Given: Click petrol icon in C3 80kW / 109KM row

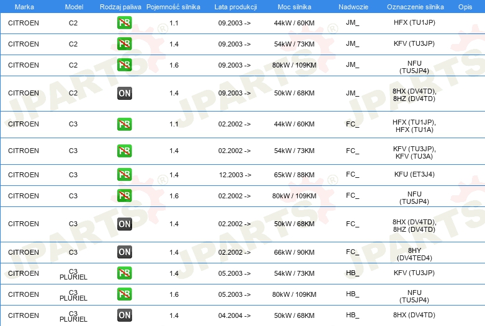Looking at the screenshot, I should click(x=124, y=196).
